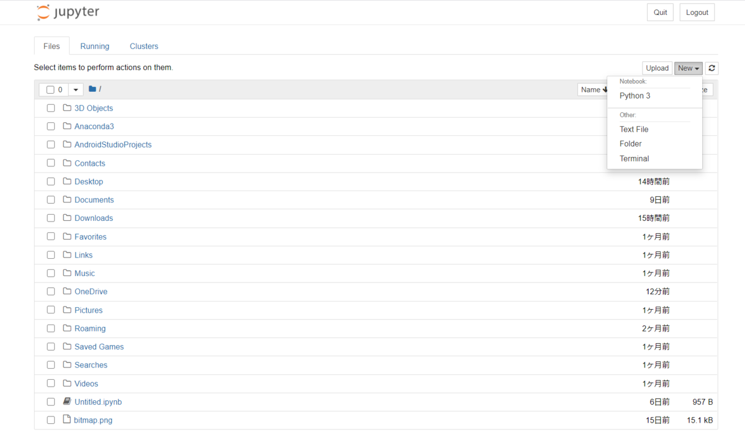This screenshot has width=745, height=445.
Task: Check the box for Anaconda3
Action: point(51,127)
